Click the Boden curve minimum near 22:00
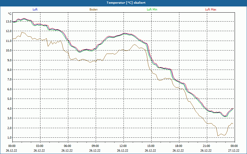Screen dimensions: 247x154 (218, 136)
